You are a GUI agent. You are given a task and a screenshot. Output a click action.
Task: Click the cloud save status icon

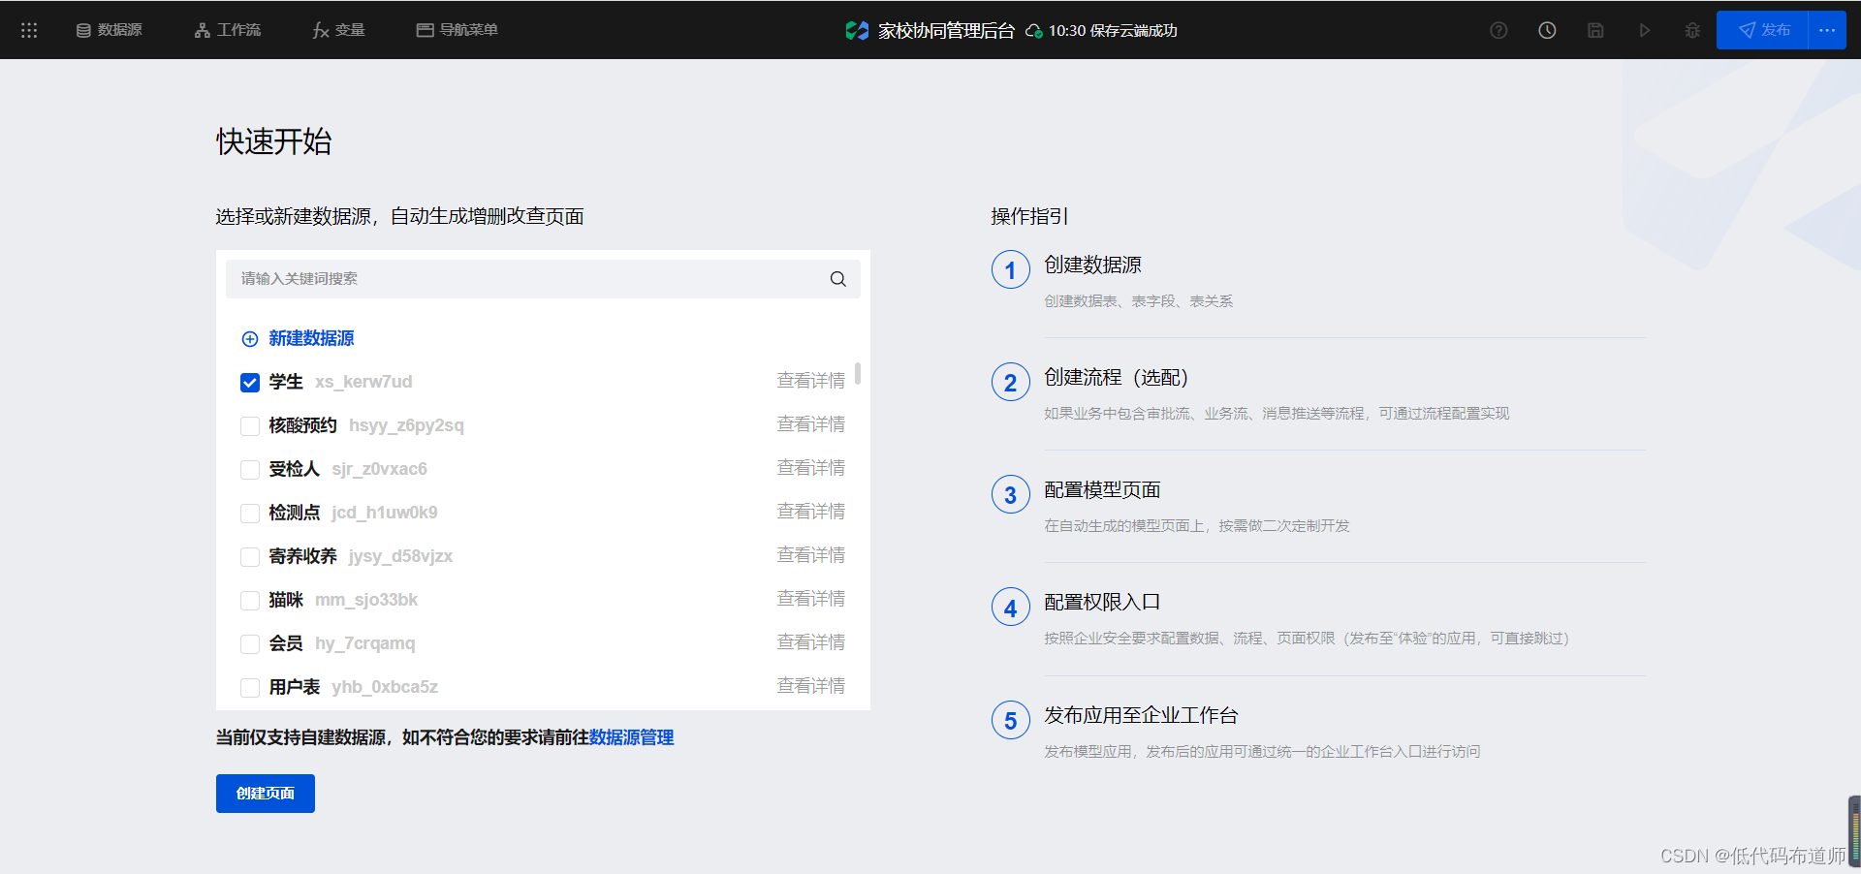pyautogui.click(x=1034, y=31)
